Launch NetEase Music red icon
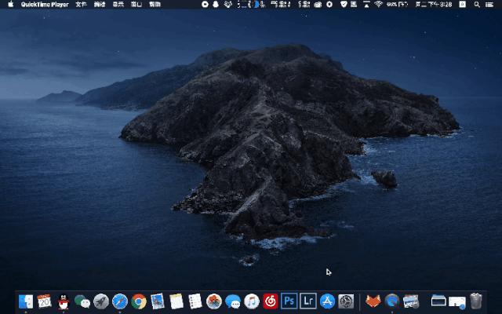 (271, 301)
